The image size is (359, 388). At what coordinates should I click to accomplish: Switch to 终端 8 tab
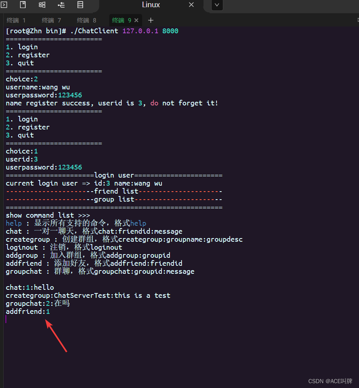[x=86, y=20]
